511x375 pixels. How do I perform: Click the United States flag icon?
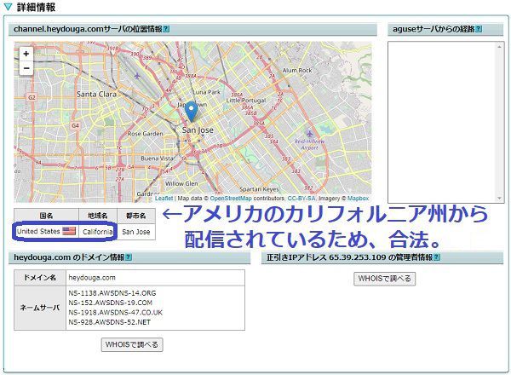point(69,231)
